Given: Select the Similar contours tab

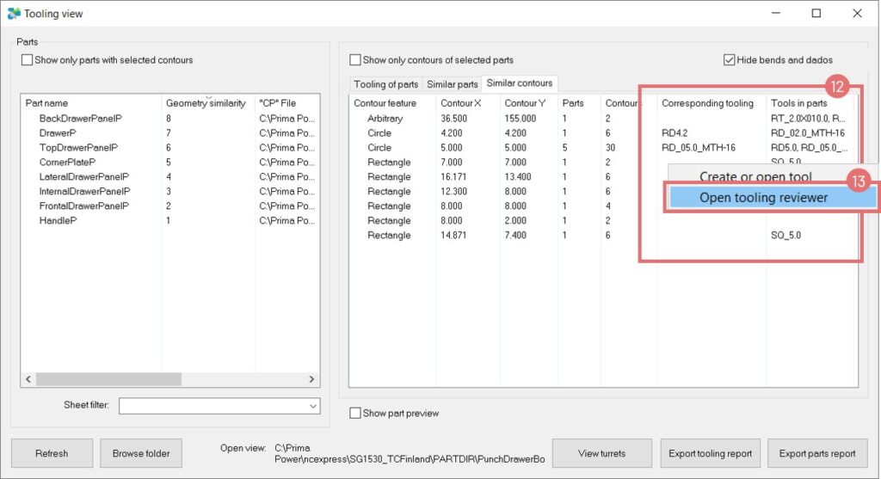Looking at the screenshot, I should click(x=519, y=83).
